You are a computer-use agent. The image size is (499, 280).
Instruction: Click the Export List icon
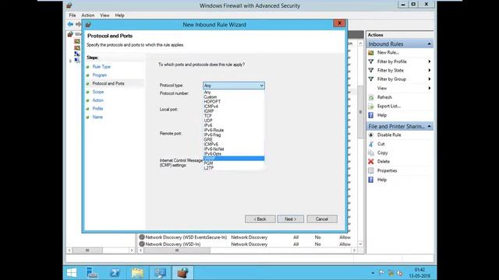[371, 106]
